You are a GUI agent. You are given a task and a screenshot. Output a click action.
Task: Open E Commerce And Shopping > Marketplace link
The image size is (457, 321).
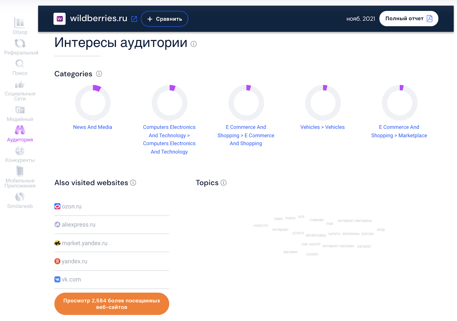399,131
